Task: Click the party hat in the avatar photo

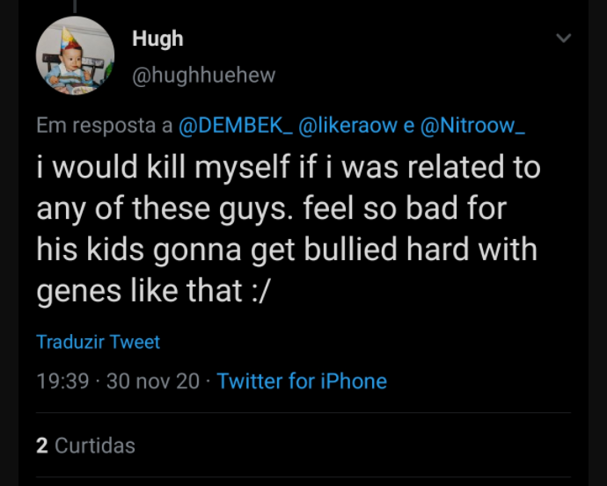Action: click(68, 37)
